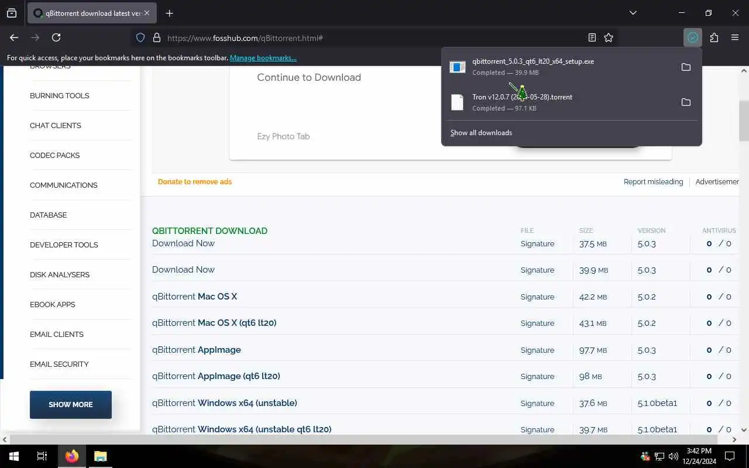Select CODEC PACKS category
The width and height of the screenshot is (749, 468).
tap(54, 155)
